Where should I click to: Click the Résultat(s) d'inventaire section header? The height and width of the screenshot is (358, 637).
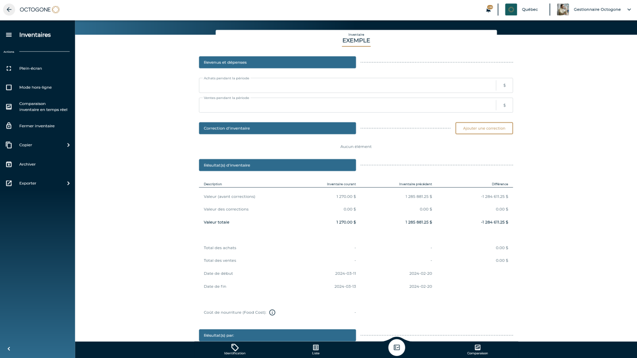point(277,165)
